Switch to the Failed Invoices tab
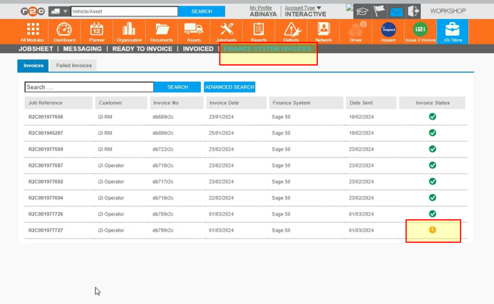This screenshot has height=304, width=494. pyautogui.click(x=73, y=65)
